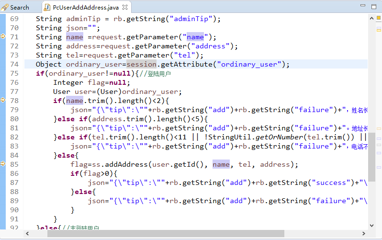This screenshot has height=240, width=382.
Task: Click "failure" string literal on line 89
Action: [x=331, y=201]
